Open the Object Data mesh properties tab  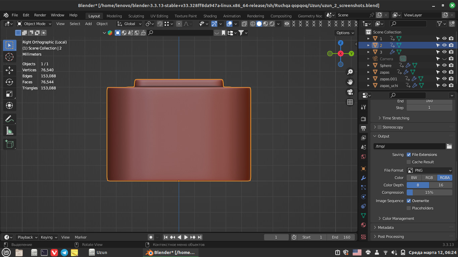[x=363, y=216]
